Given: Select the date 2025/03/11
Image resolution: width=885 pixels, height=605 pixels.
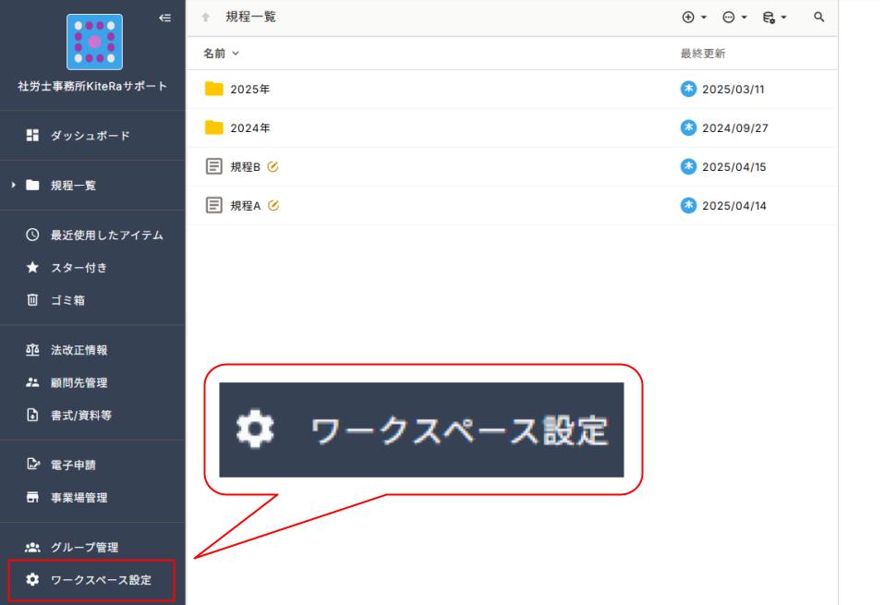Looking at the screenshot, I should [733, 90].
